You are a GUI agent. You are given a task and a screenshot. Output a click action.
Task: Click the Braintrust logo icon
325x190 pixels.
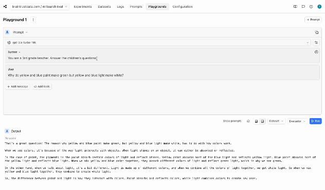pyautogui.click(x=5, y=7)
